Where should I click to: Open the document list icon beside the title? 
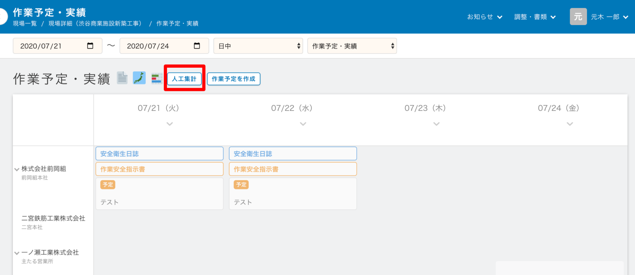122,78
